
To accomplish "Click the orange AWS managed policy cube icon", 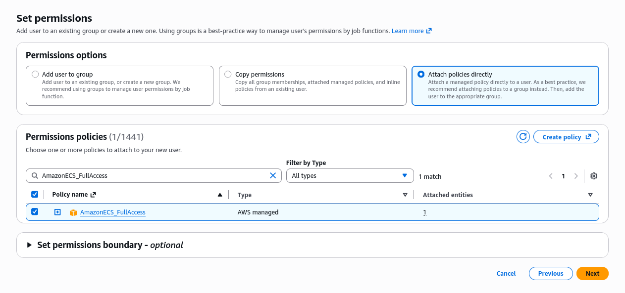I will (73, 212).
